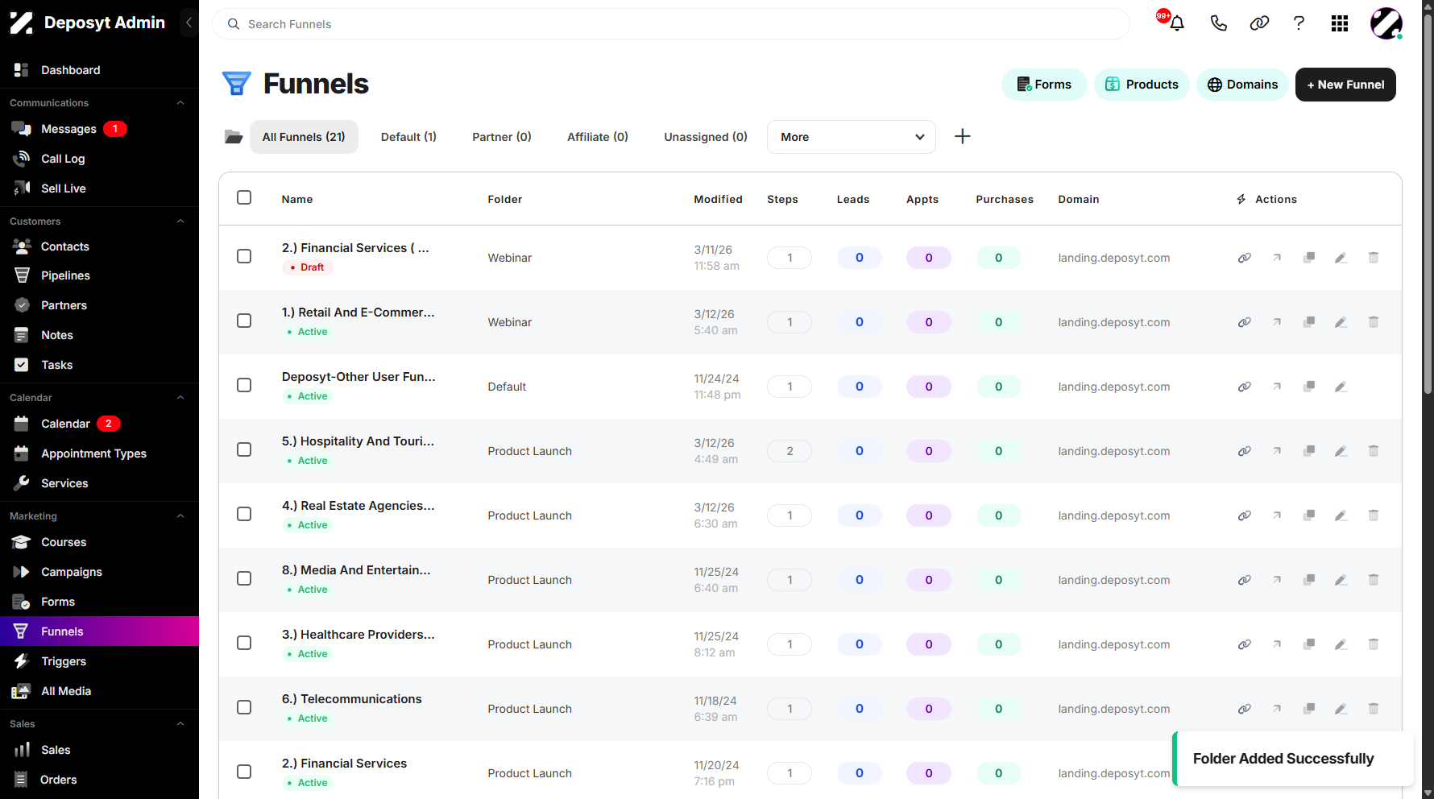Edit pencil icon for 5.) Hospitality And Tourism row

tap(1341, 451)
